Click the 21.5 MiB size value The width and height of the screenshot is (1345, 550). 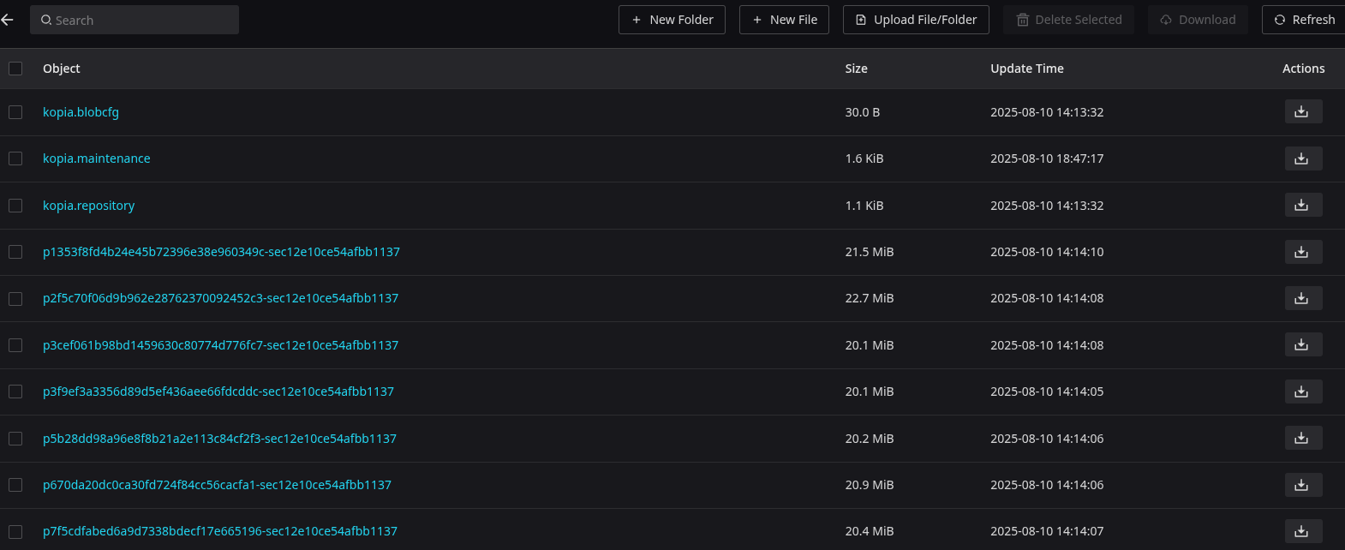click(869, 252)
